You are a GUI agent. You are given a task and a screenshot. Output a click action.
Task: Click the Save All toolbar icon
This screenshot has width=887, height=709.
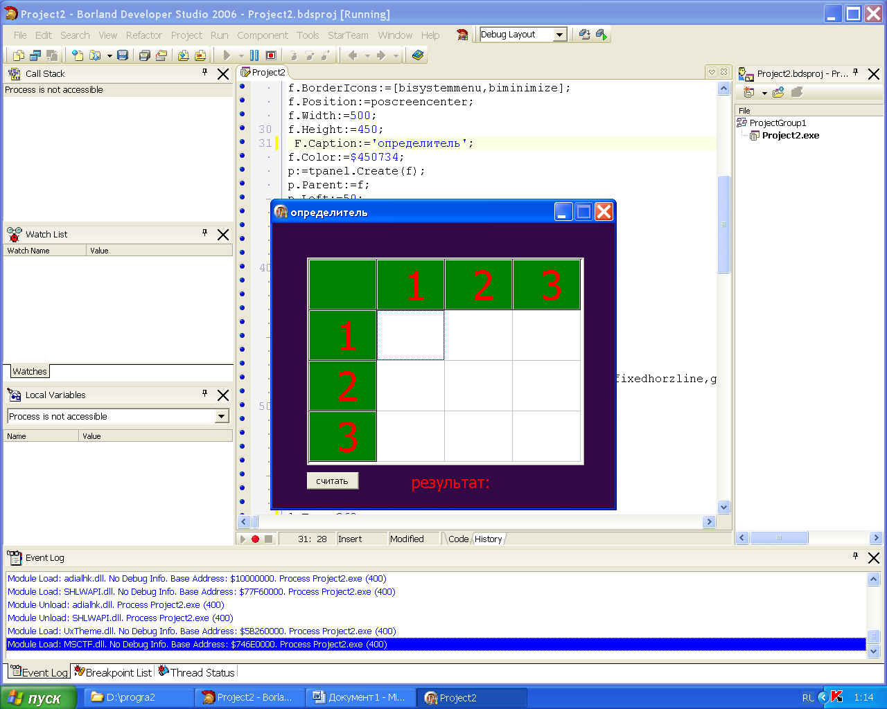(x=144, y=55)
